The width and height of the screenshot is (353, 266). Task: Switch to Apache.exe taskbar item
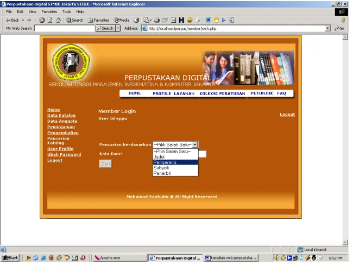[x=119, y=258]
